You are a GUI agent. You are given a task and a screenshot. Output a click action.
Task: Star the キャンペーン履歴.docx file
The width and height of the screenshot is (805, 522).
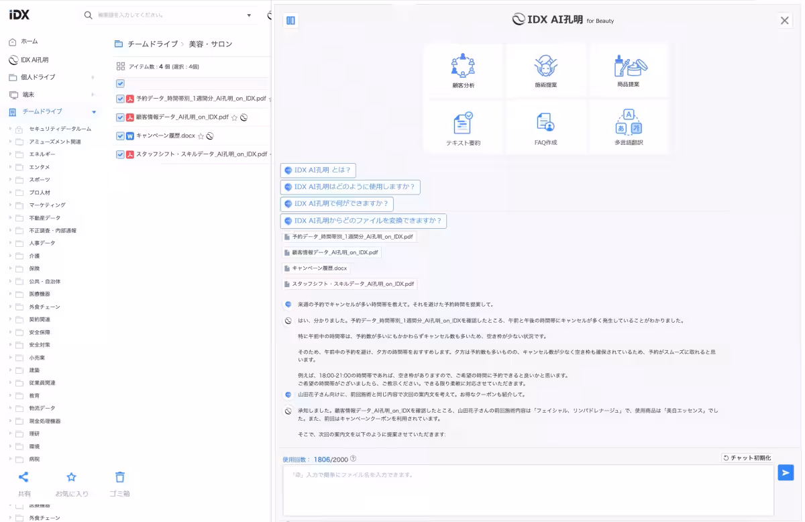[x=201, y=136]
